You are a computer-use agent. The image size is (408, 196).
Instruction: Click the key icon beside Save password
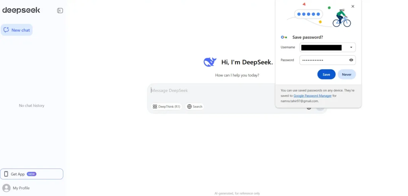(284, 37)
